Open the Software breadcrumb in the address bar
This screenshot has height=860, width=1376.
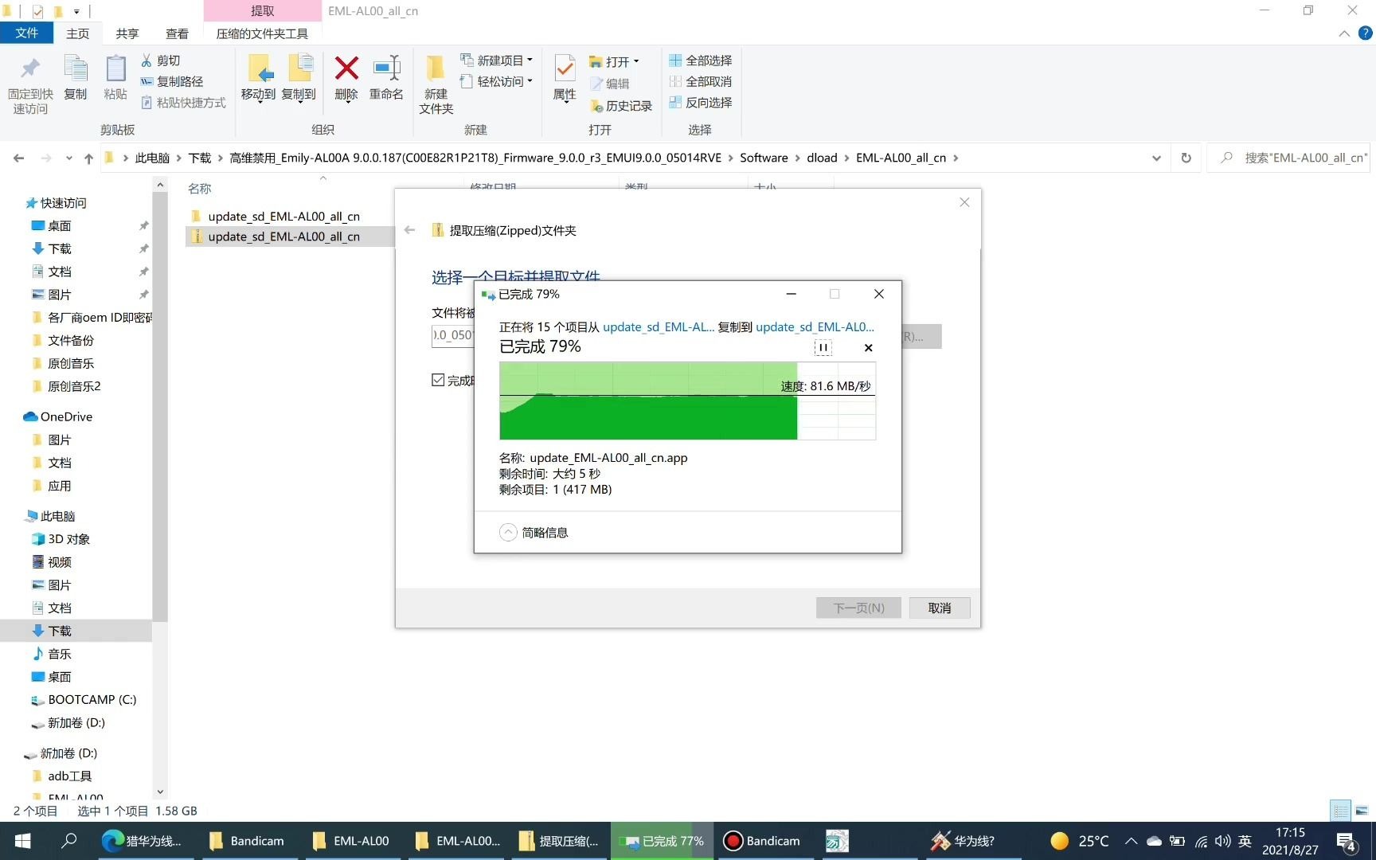pyautogui.click(x=764, y=158)
